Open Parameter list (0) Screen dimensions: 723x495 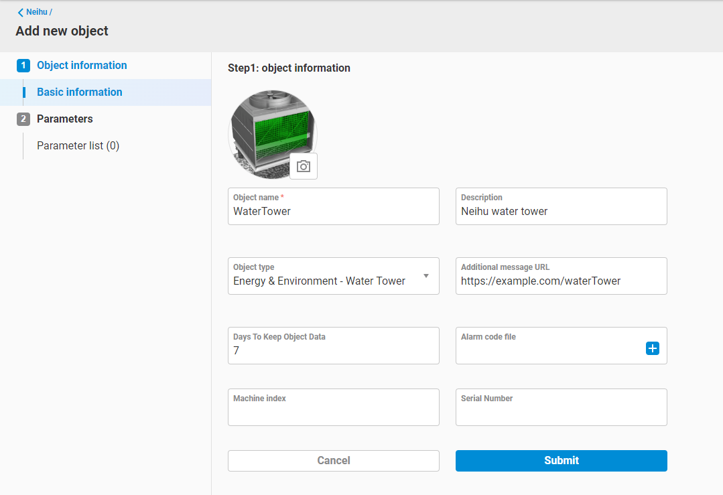coord(78,146)
